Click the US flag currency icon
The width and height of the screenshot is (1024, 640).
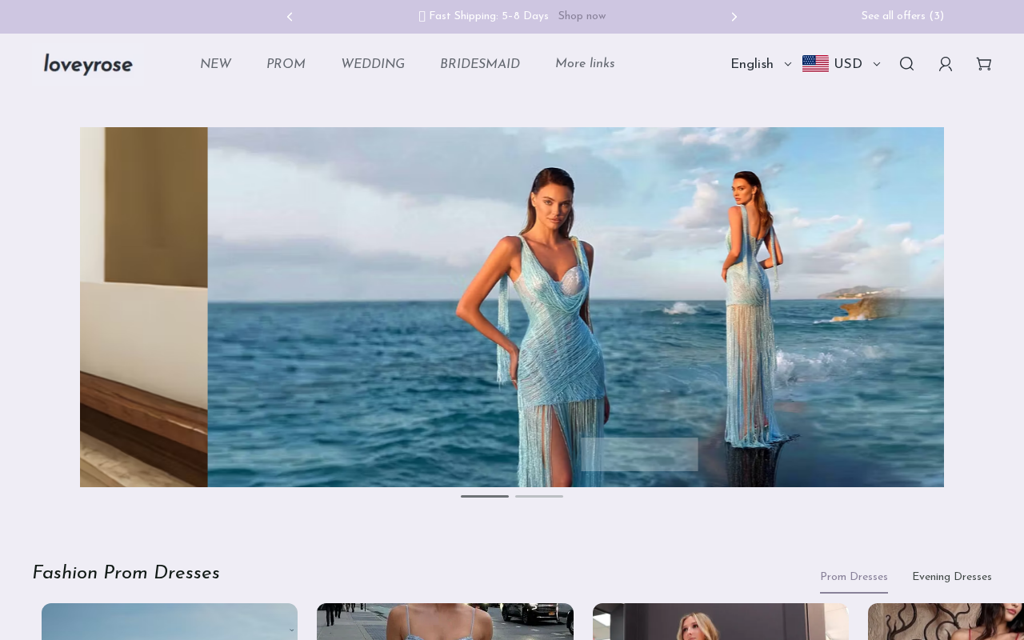pos(815,64)
